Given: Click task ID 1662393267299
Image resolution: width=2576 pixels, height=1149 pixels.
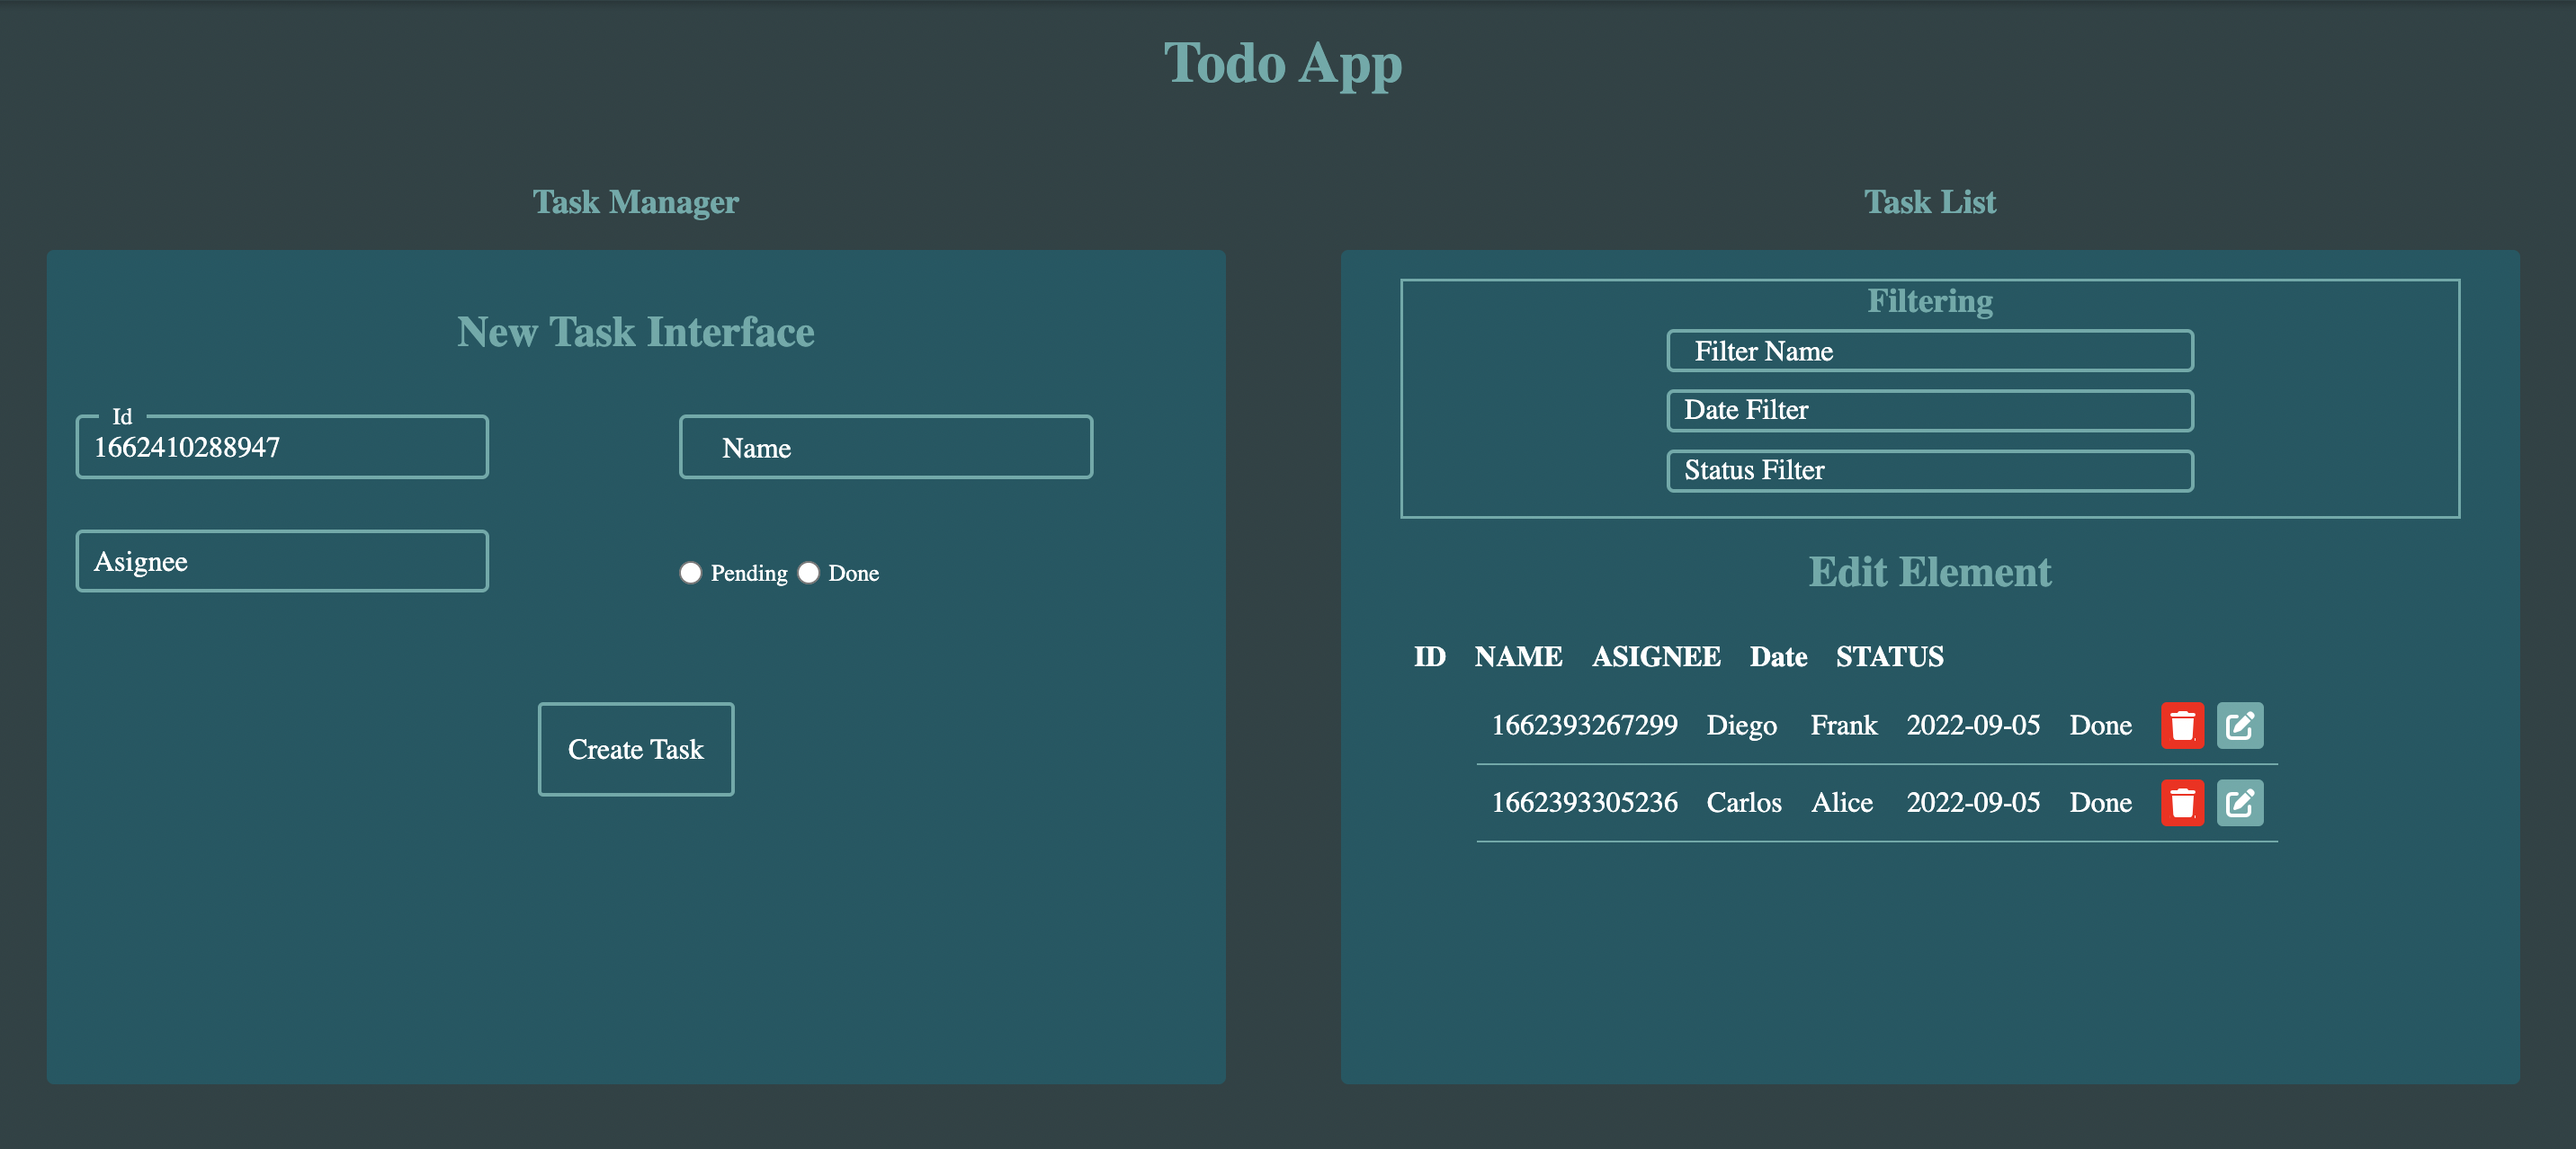Looking at the screenshot, I should [x=1584, y=725].
